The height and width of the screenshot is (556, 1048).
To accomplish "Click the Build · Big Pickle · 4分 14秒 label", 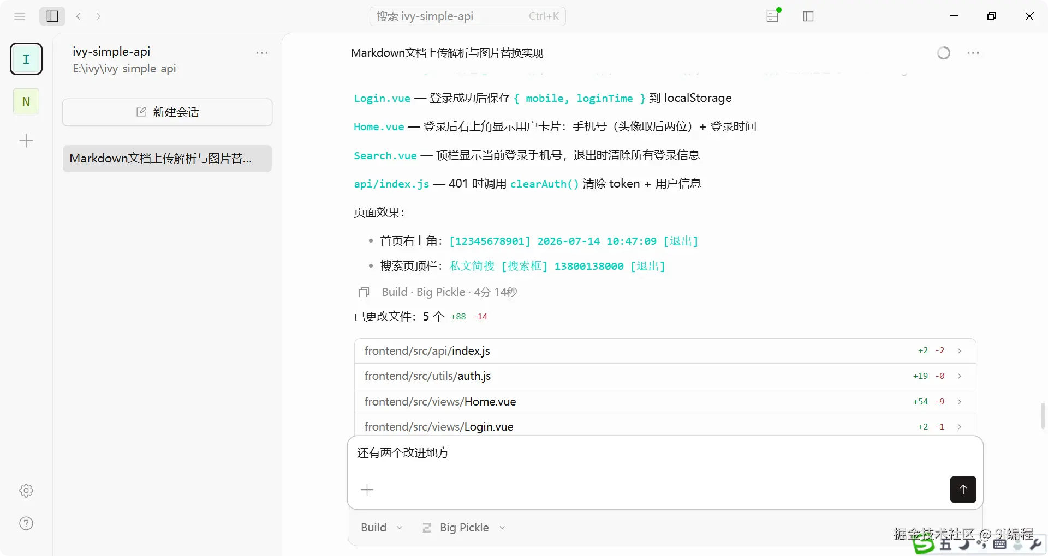I will (x=449, y=292).
